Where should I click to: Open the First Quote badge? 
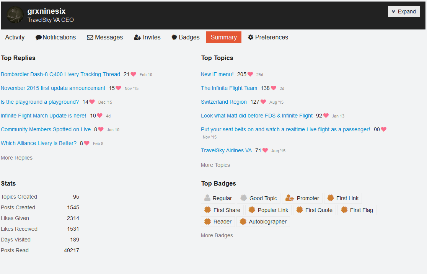(x=315, y=210)
